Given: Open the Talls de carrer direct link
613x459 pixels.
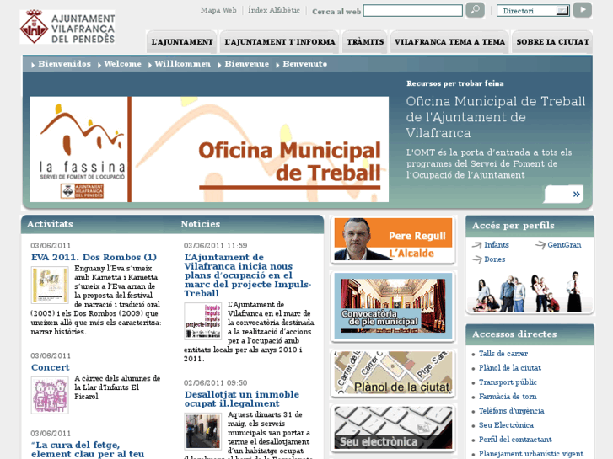Looking at the screenshot, I should point(503,354).
